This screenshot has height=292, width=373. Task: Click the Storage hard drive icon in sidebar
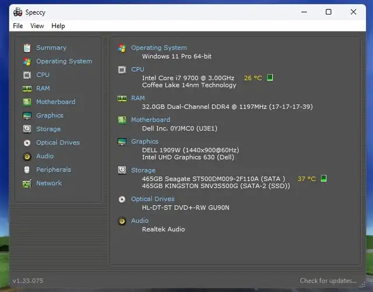pyautogui.click(x=27, y=129)
